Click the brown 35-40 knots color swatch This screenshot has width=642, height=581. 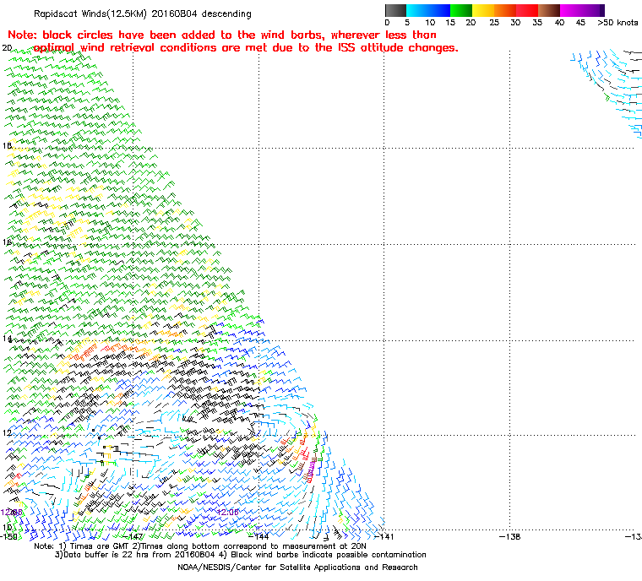pyautogui.click(x=549, y=10)
